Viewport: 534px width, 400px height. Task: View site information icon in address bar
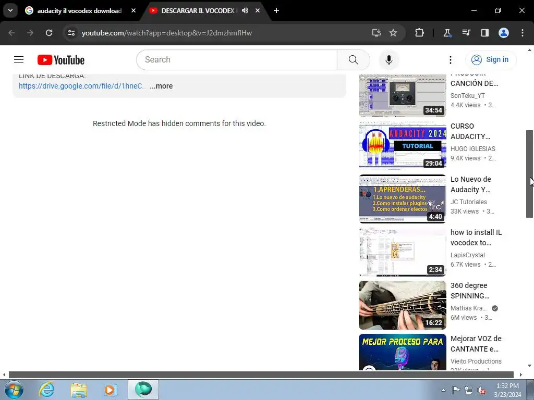pos(71,33)
